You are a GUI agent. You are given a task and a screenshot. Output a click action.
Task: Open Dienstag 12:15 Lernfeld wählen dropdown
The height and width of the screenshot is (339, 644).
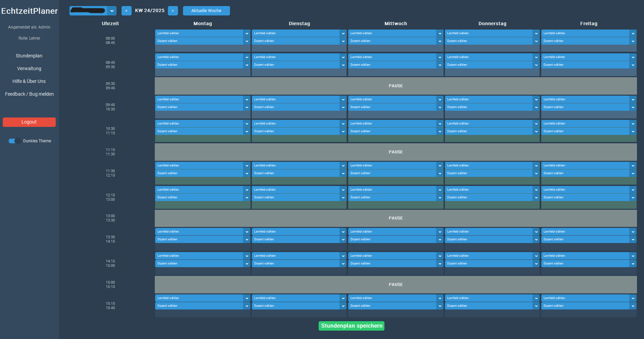click(x=299, y=190)
